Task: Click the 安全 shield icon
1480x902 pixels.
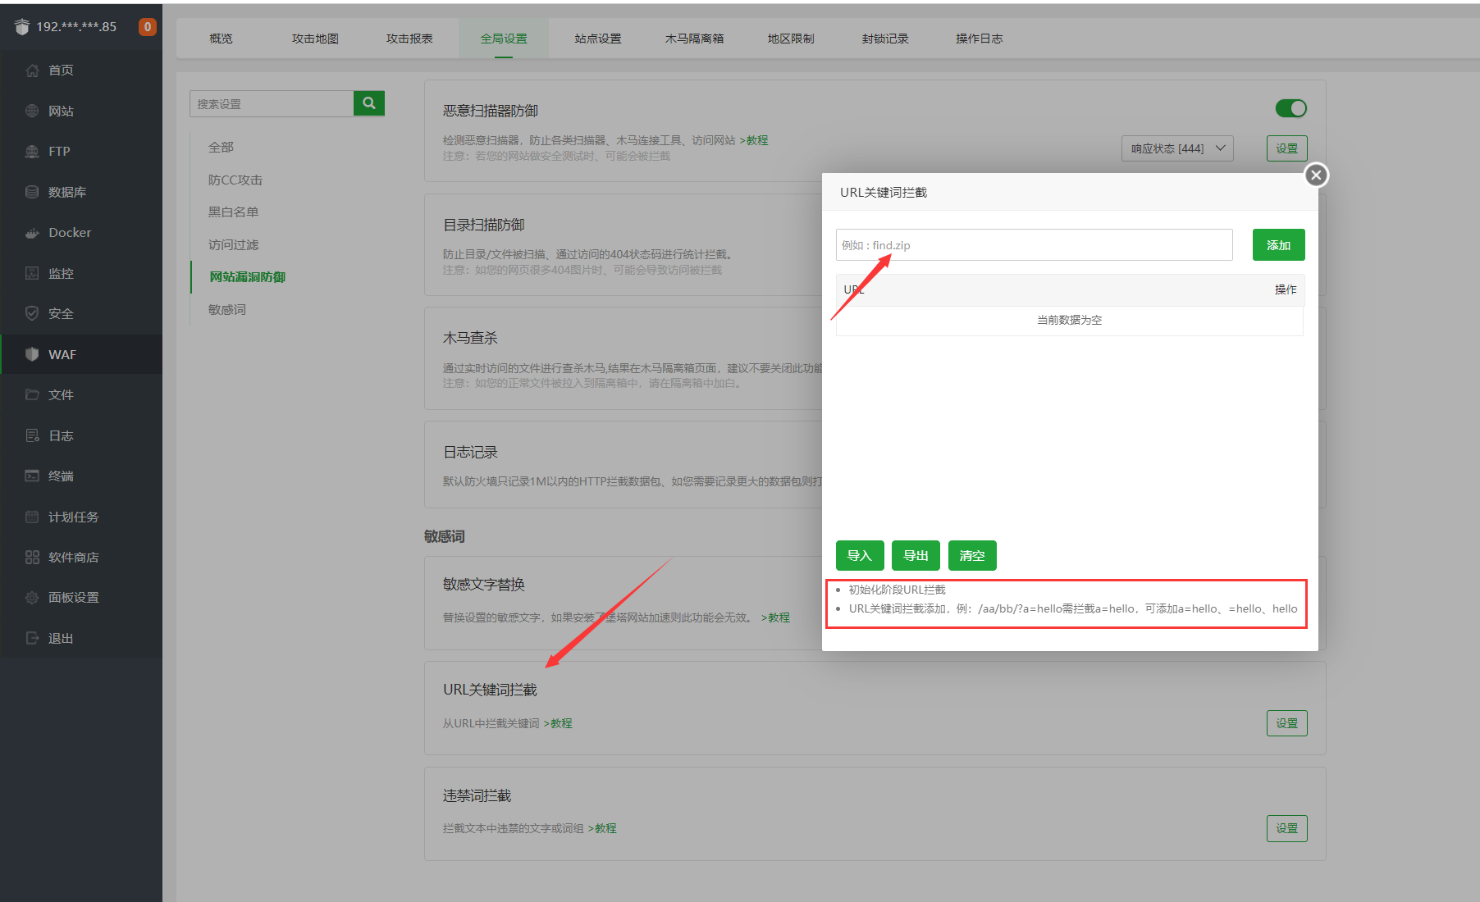Action: coord(32,313)
